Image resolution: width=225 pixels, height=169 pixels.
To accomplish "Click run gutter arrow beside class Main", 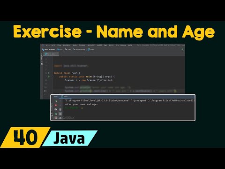I will [x=49, y=73].
